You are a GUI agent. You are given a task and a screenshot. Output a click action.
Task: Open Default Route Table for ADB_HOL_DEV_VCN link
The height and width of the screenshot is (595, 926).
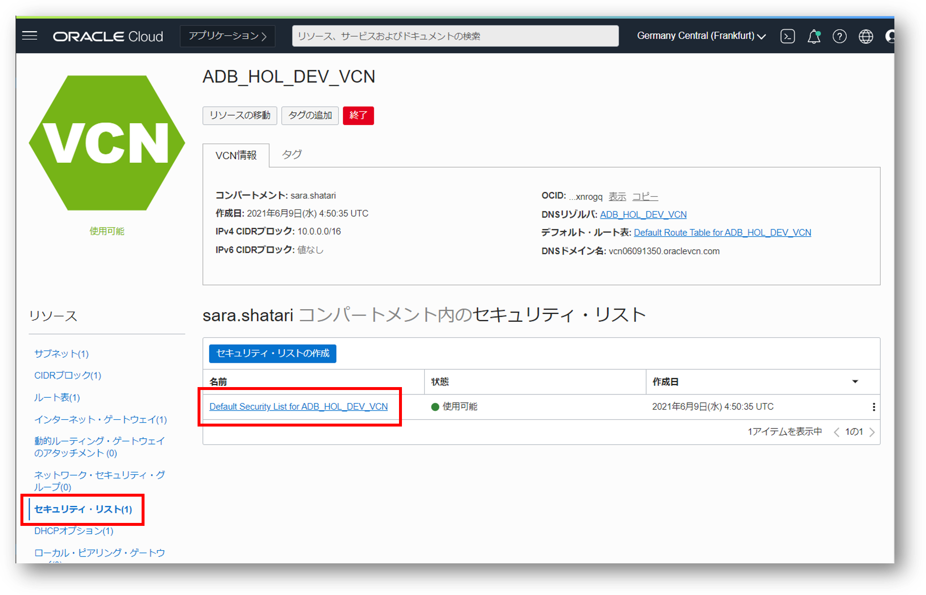tap(722, 233)
